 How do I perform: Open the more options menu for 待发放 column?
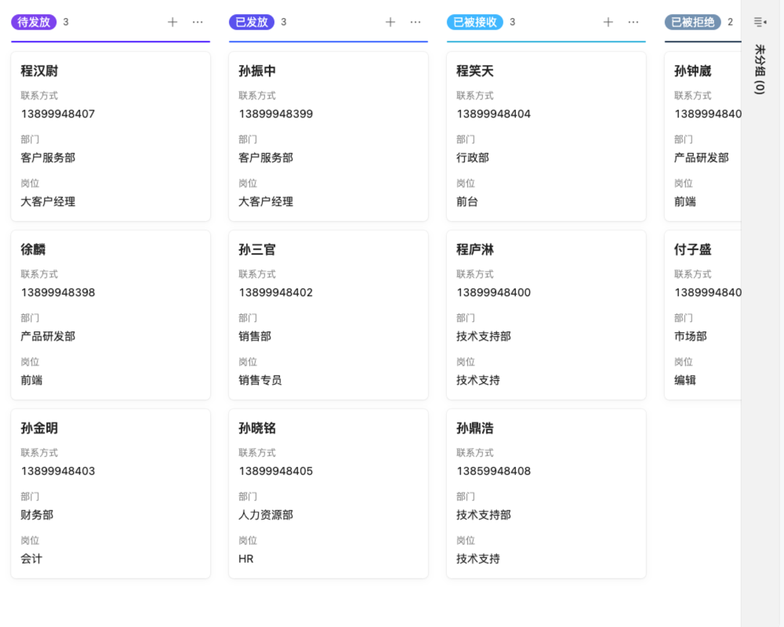(x=198, y=22)
